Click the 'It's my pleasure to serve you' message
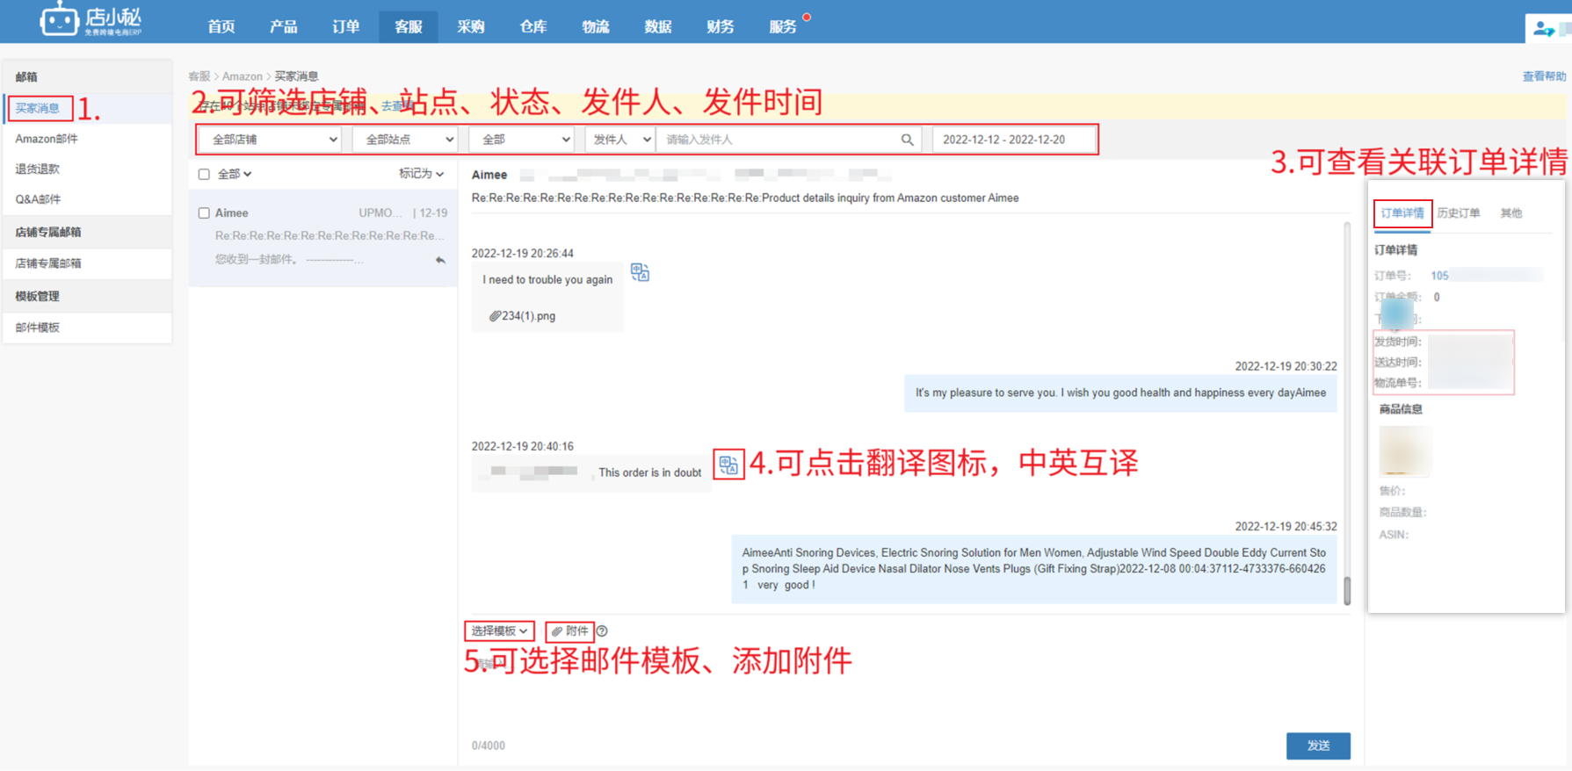1572x771 pixels. (1120, 393)
